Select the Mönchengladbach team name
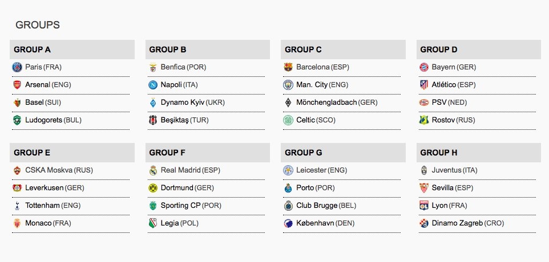The width and height of the screenshot is (549, 262). [326, 103]
